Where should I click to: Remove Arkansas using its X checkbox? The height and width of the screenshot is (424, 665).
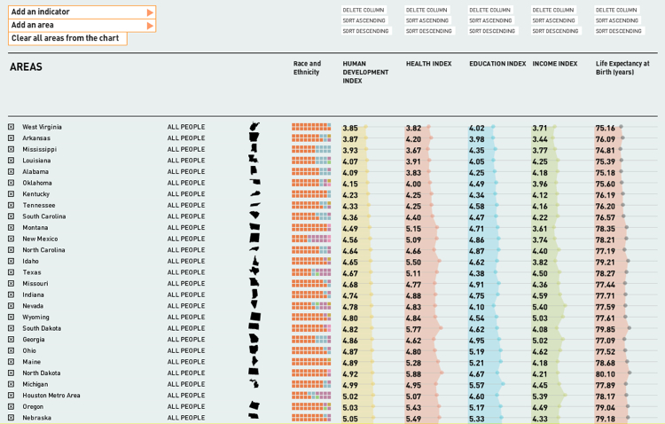point(12,138)
